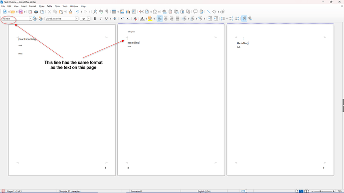The image size is (344, 193).
Task: Click the zoom slider in status bar
Action: 323,191
